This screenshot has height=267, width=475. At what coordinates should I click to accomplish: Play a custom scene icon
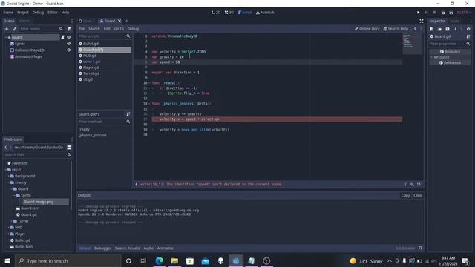click(x=451, y=13)
